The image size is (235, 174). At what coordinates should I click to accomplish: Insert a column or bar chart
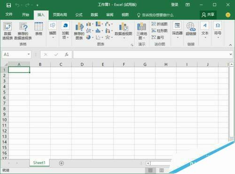90,24
